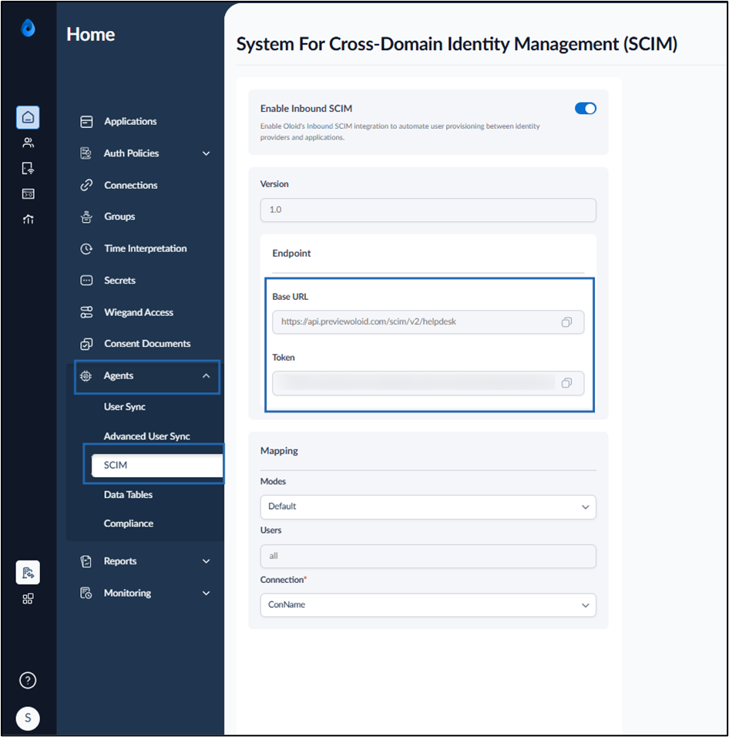This screenshot has width=729, height=737.
Task: Click the Version field showing 1.0
Action: pyautogui.click(x=428, y=210)
